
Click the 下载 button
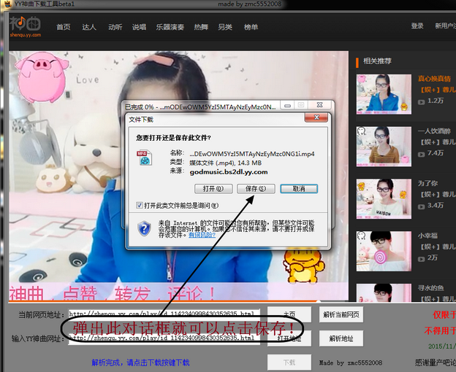pos(289,363)
